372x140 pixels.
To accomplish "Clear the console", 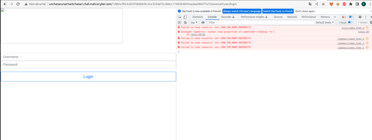I will tap(185, 22).
